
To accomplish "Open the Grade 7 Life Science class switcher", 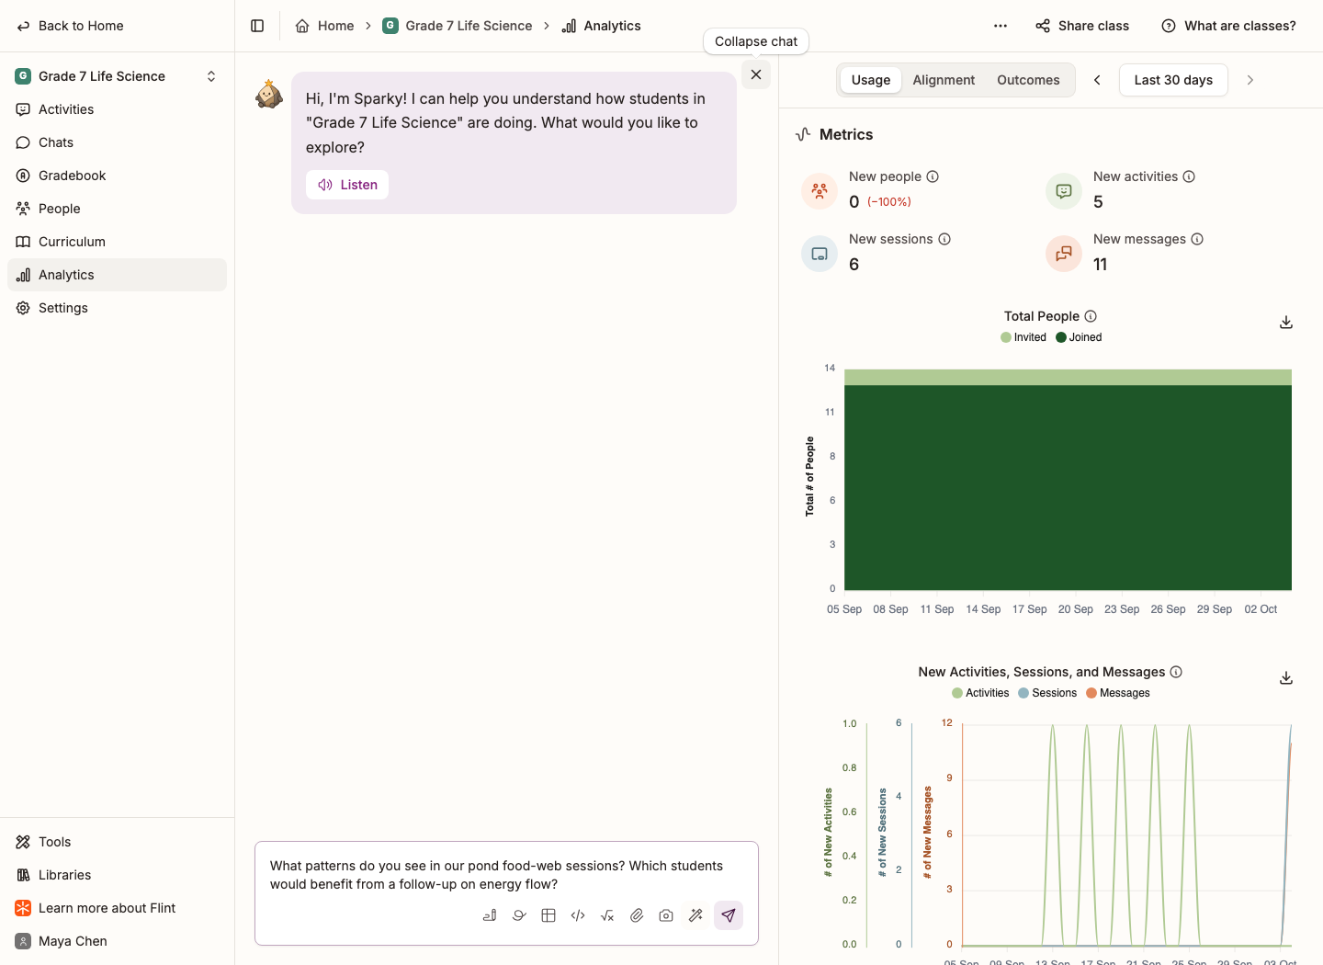I will pyautogui.click(x=117, y=76).
